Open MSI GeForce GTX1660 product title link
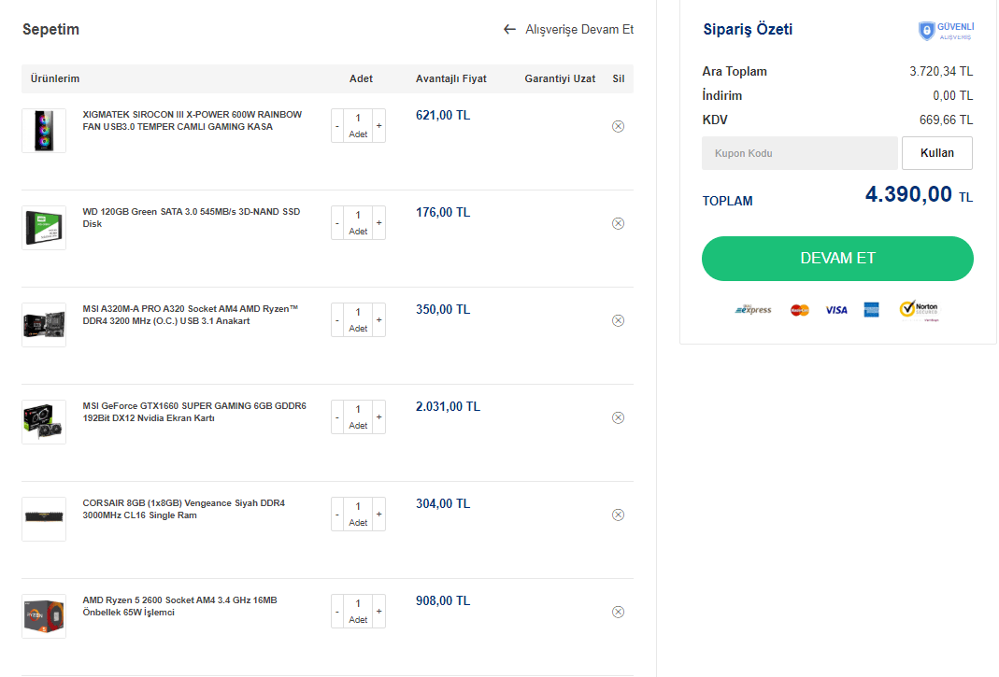Screen dimensions: 999x677 point(193,412)
